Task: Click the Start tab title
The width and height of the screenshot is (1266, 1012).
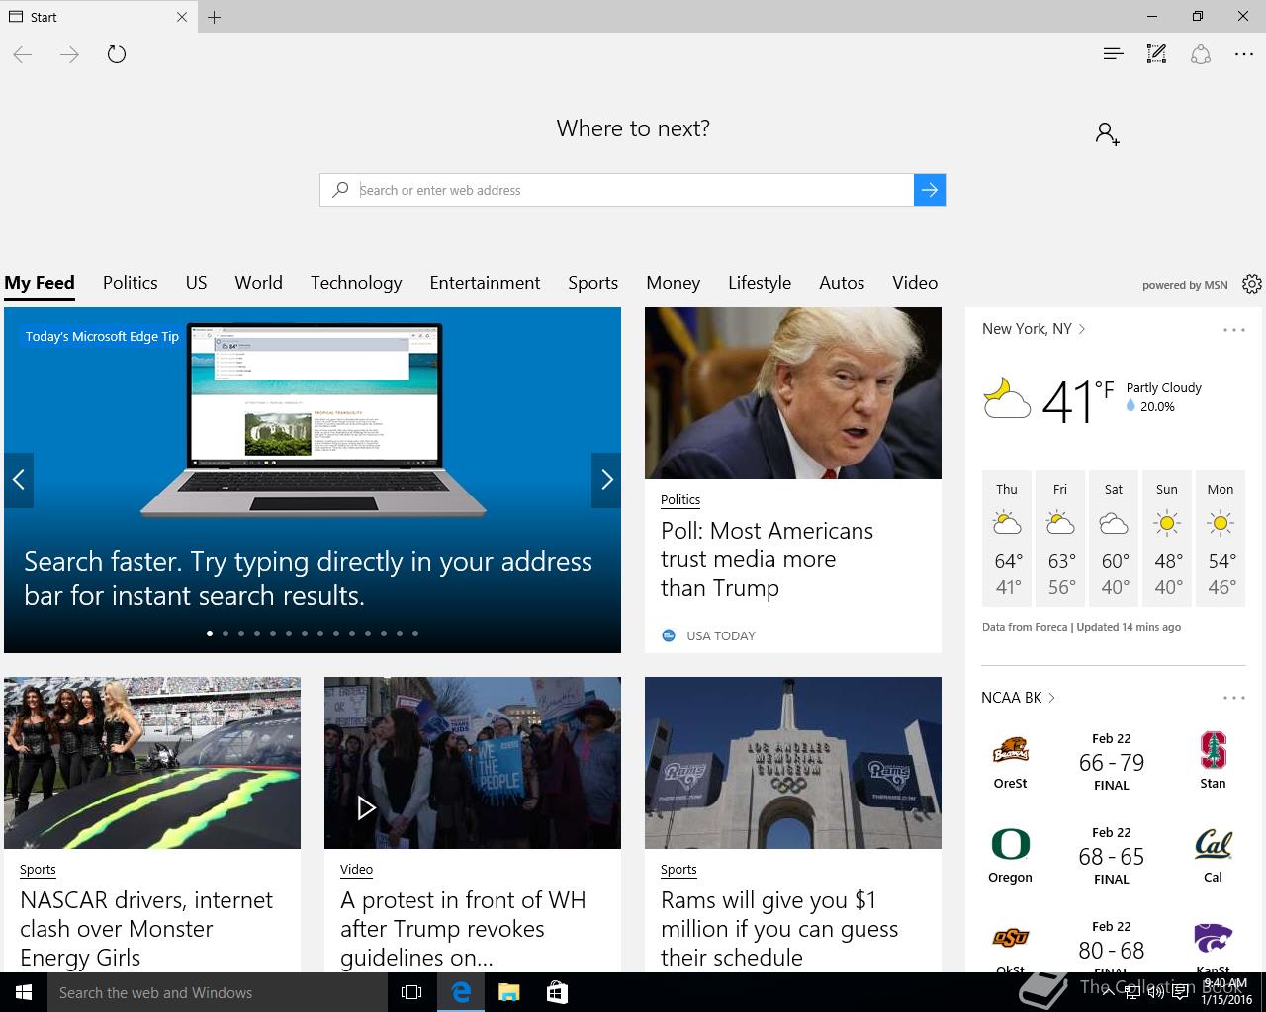Action: pyautogui.click(x=44, y=17)
